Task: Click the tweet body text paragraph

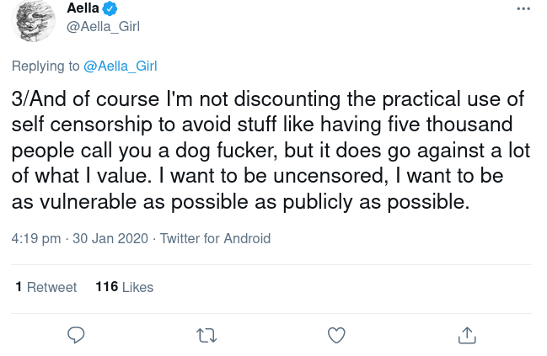Action: pos(268,151)
